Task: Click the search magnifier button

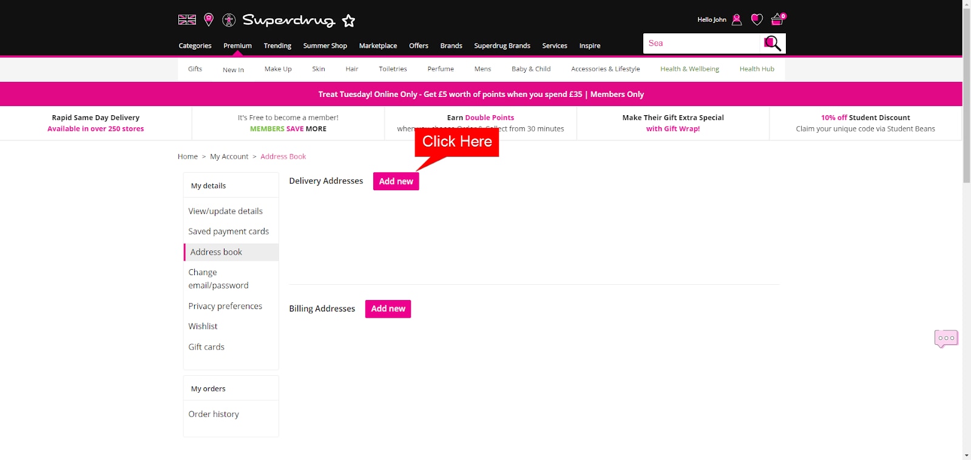Action: [x=772, y=43]
